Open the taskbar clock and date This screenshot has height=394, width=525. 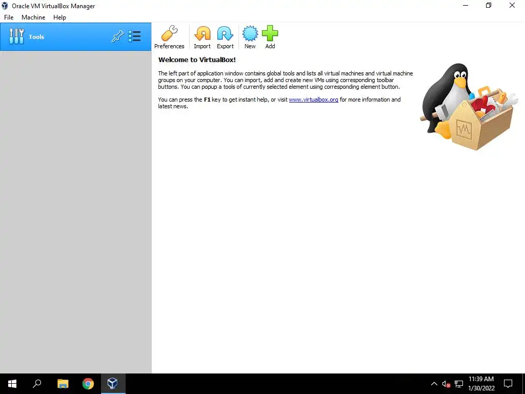pyautogui.click(x=481, y=384)
